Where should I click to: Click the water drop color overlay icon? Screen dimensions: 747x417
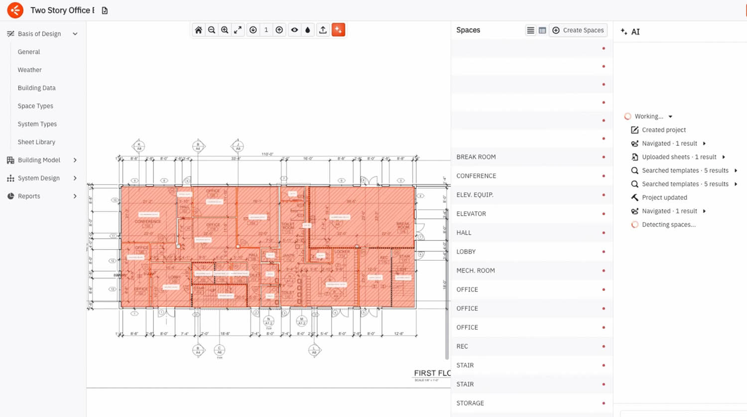coord(308,30)
